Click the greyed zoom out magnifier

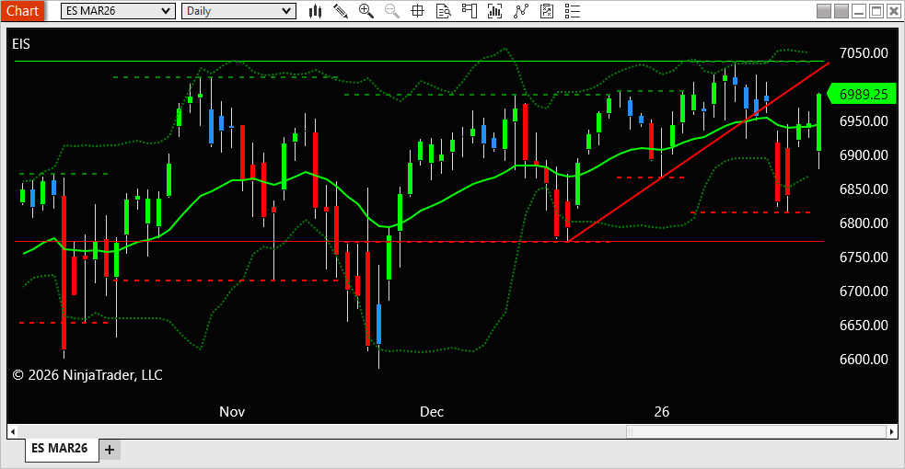click(392, 11)
